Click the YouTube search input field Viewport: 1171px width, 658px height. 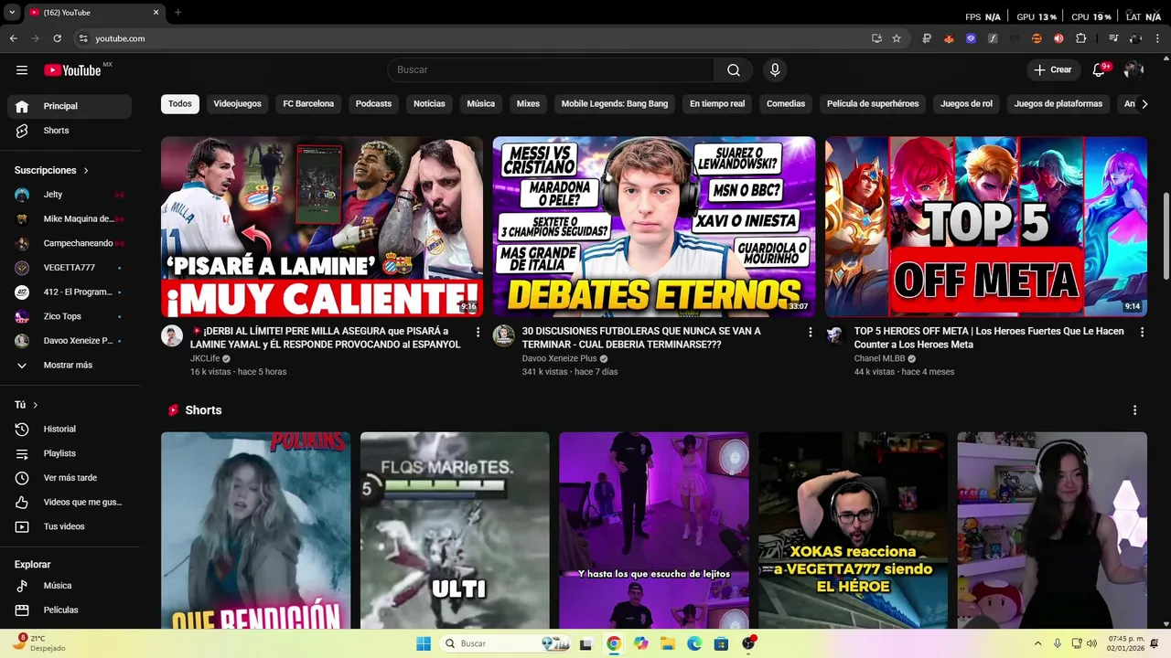click(551, 69)
